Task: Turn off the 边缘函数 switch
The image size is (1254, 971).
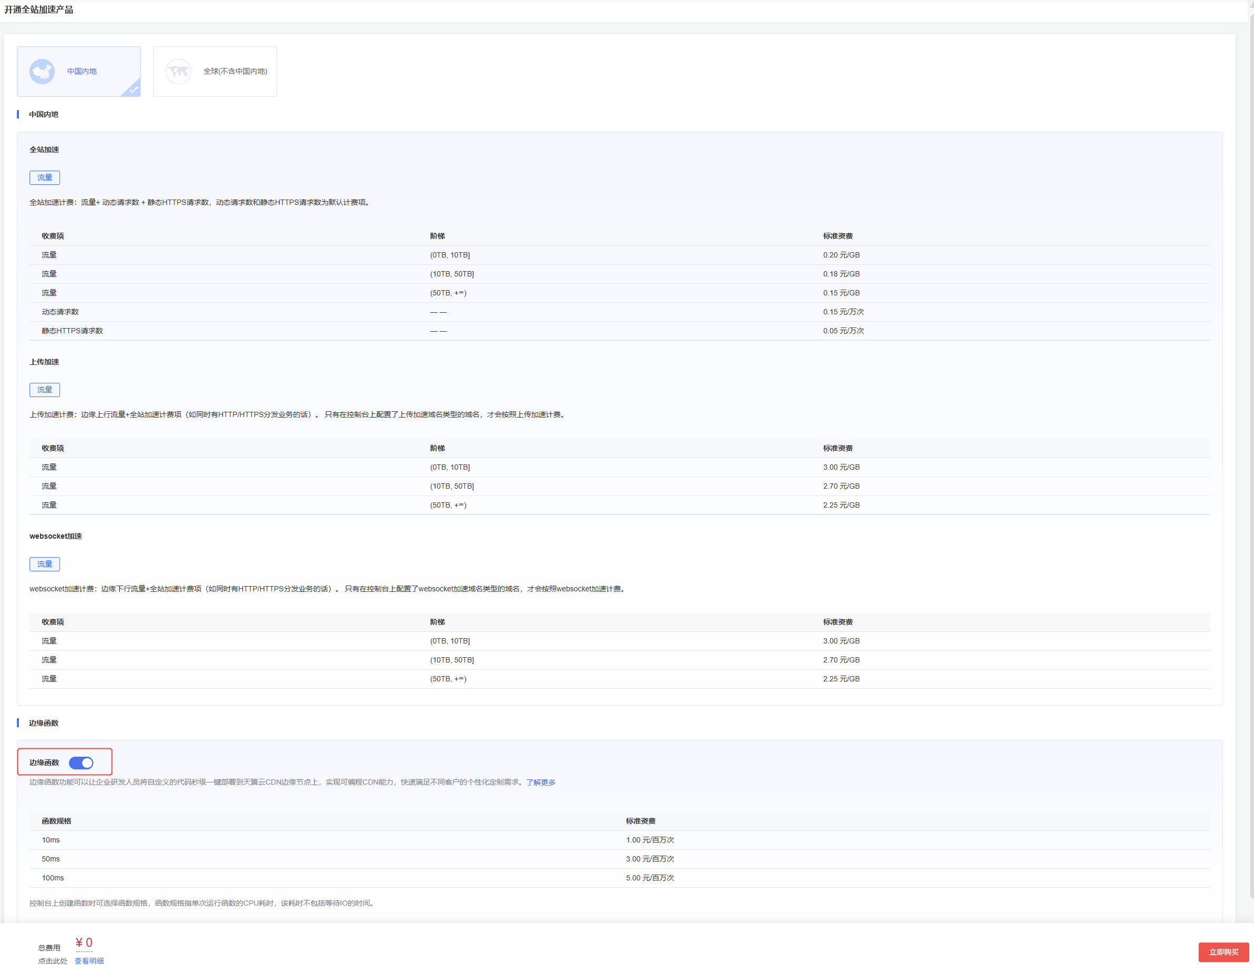Action: click(x=81, y=762)
